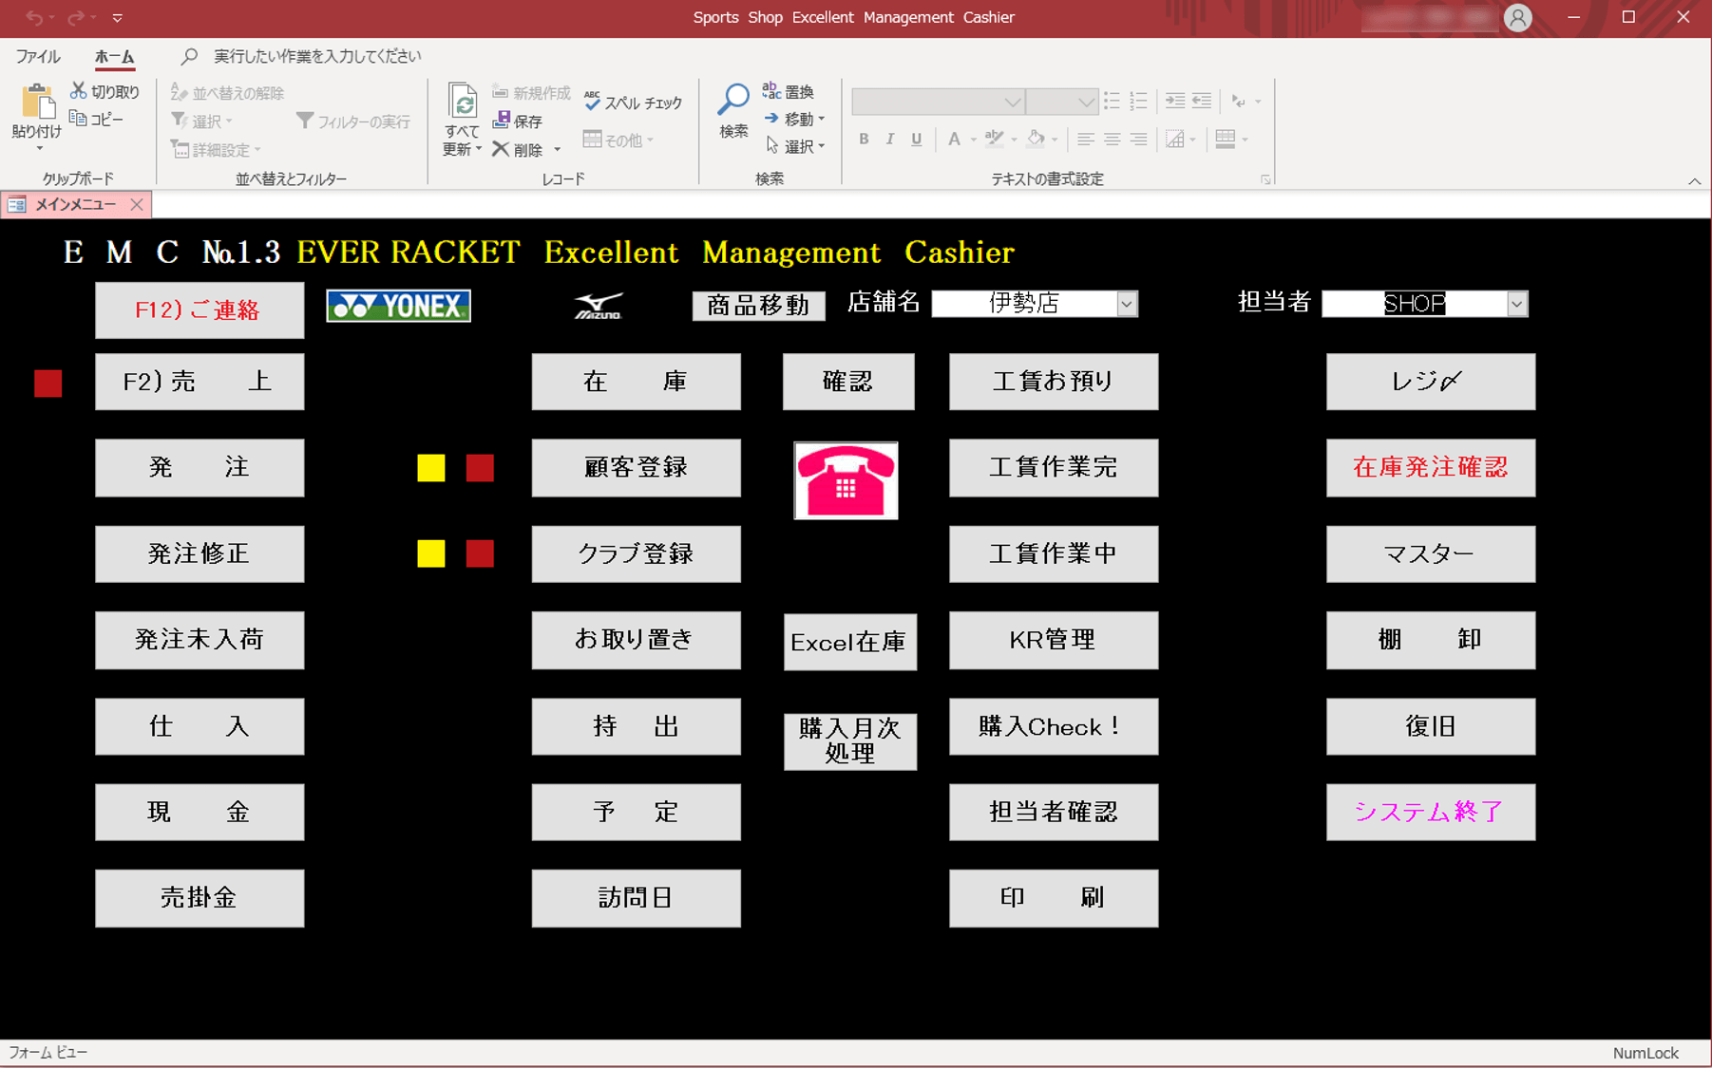Click the Mizuno logo icon
The image size is (1712, 1068).
[x=599, y=306]
